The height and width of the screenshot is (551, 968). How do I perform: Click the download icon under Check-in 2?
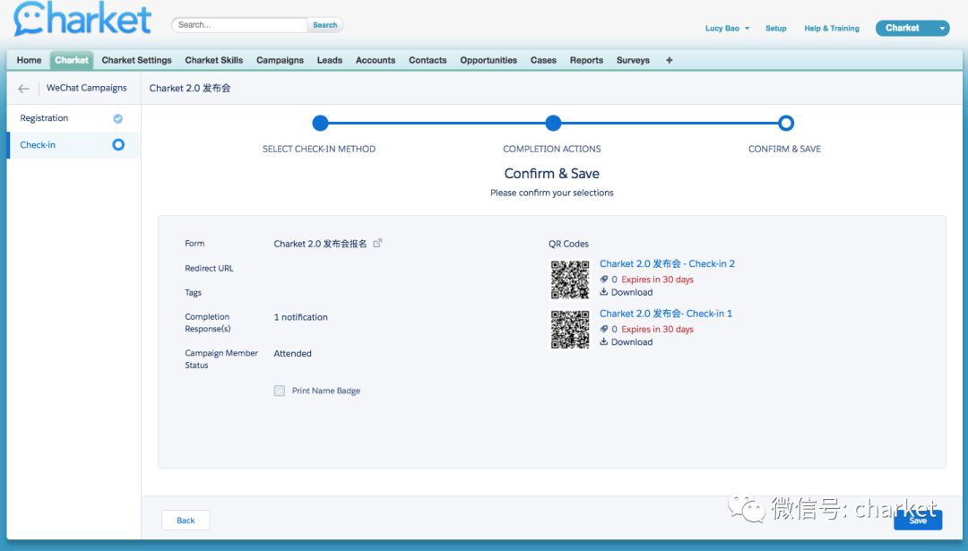[604, 292]
